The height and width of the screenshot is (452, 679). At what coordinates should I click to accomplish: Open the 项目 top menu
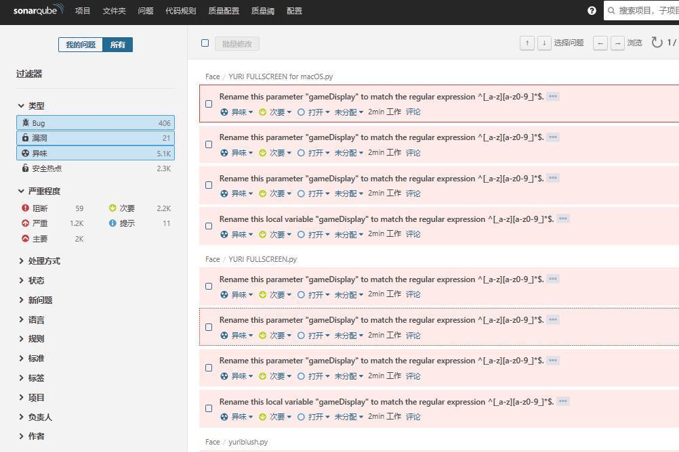tap(82, 11)
